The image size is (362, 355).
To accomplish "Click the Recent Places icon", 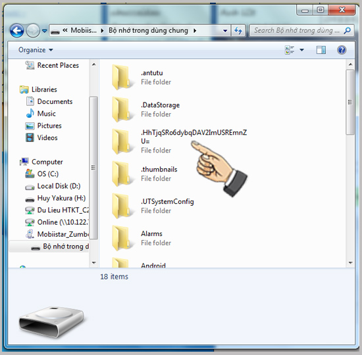I will 30,65.
